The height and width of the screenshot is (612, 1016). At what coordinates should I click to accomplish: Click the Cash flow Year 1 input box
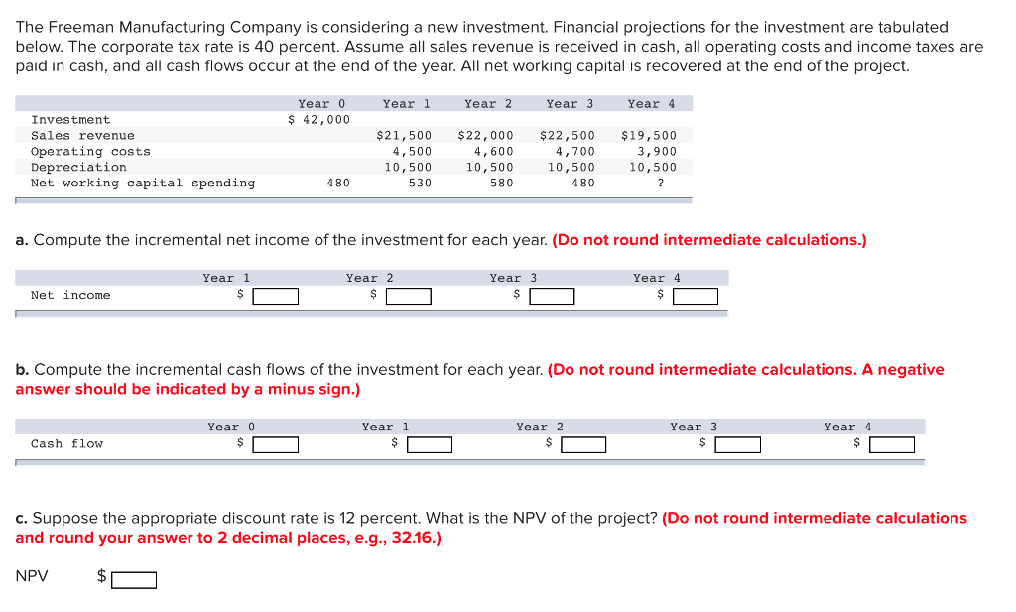pos(430,443)
